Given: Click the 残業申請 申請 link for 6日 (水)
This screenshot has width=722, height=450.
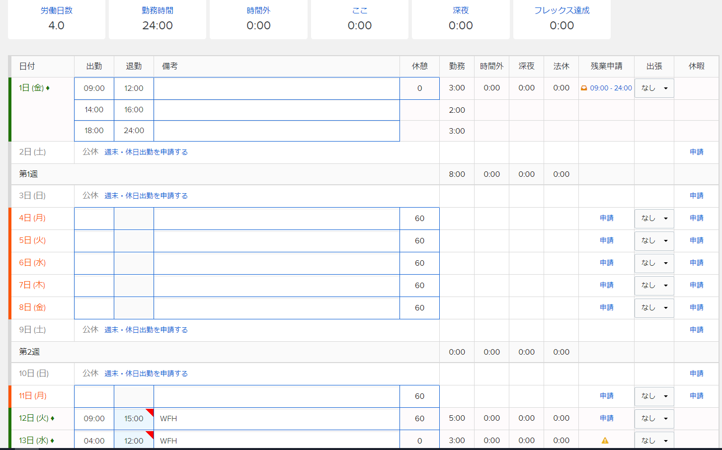Looking at the screenshot, I should click(607, 263).
